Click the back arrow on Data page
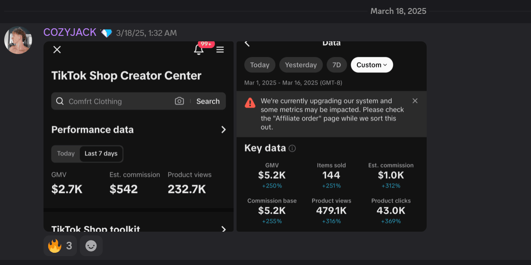 (248, 43)
